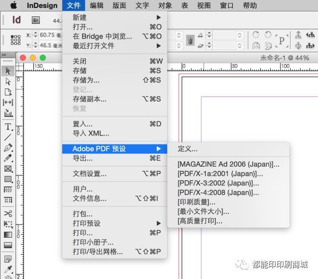The image size is (318, 279).
Task: Pick the Direct Selection tool
Action: pyautogui.click(x=8, y=82)
